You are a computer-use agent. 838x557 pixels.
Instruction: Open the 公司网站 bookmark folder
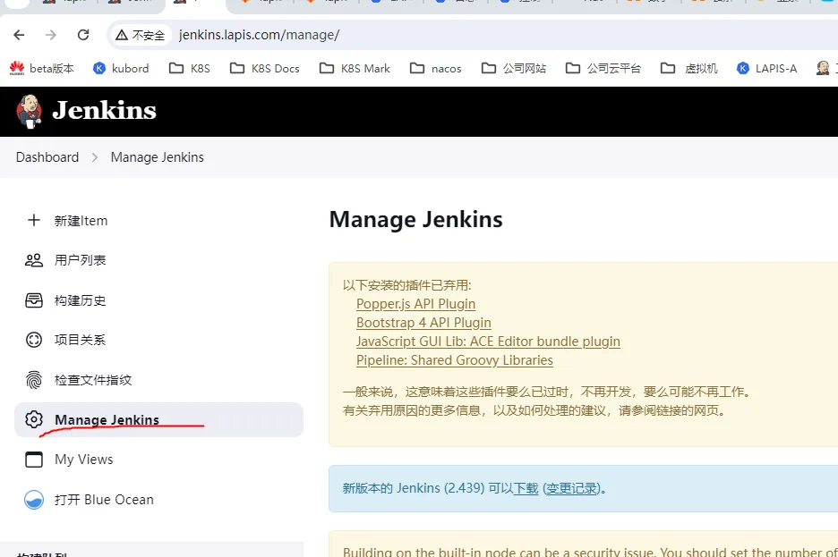pos(514,68)
